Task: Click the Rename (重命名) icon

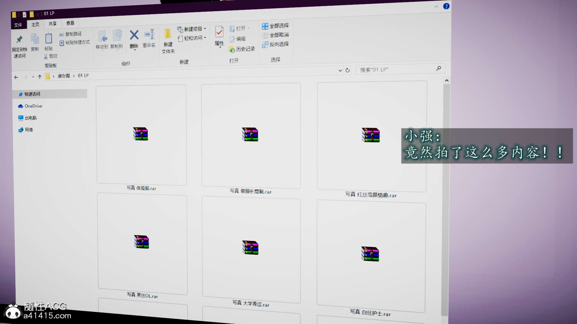Action: click(x=149, y=35)
